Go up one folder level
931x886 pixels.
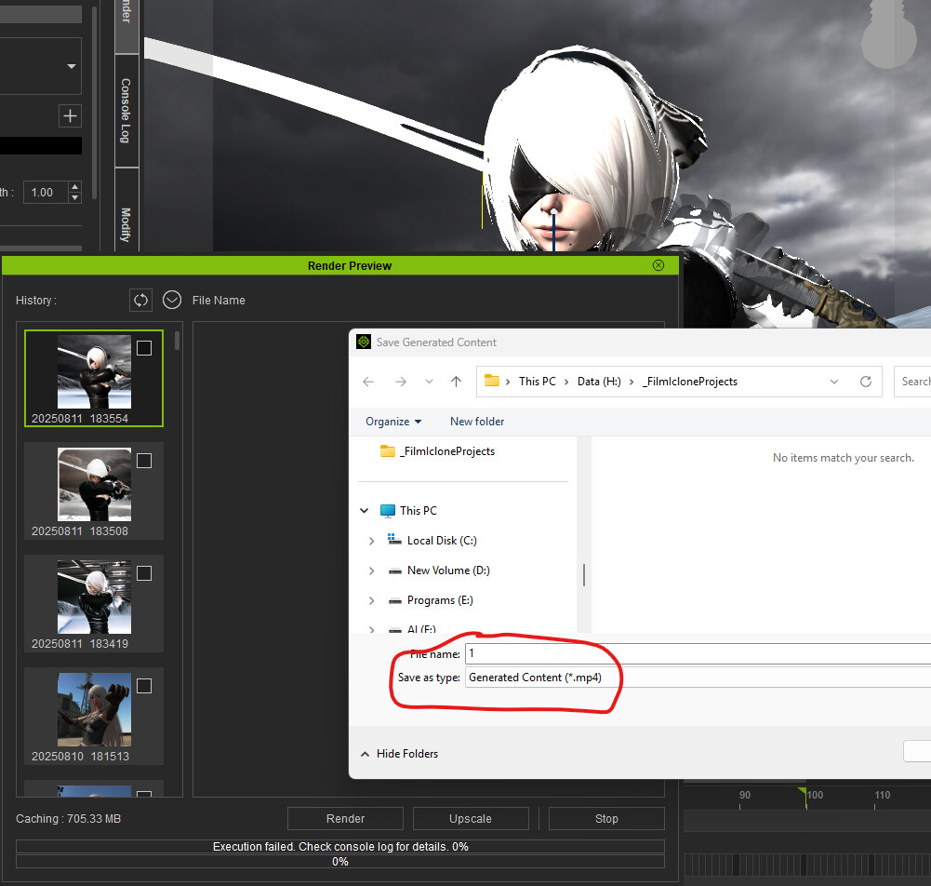(456, 382)
